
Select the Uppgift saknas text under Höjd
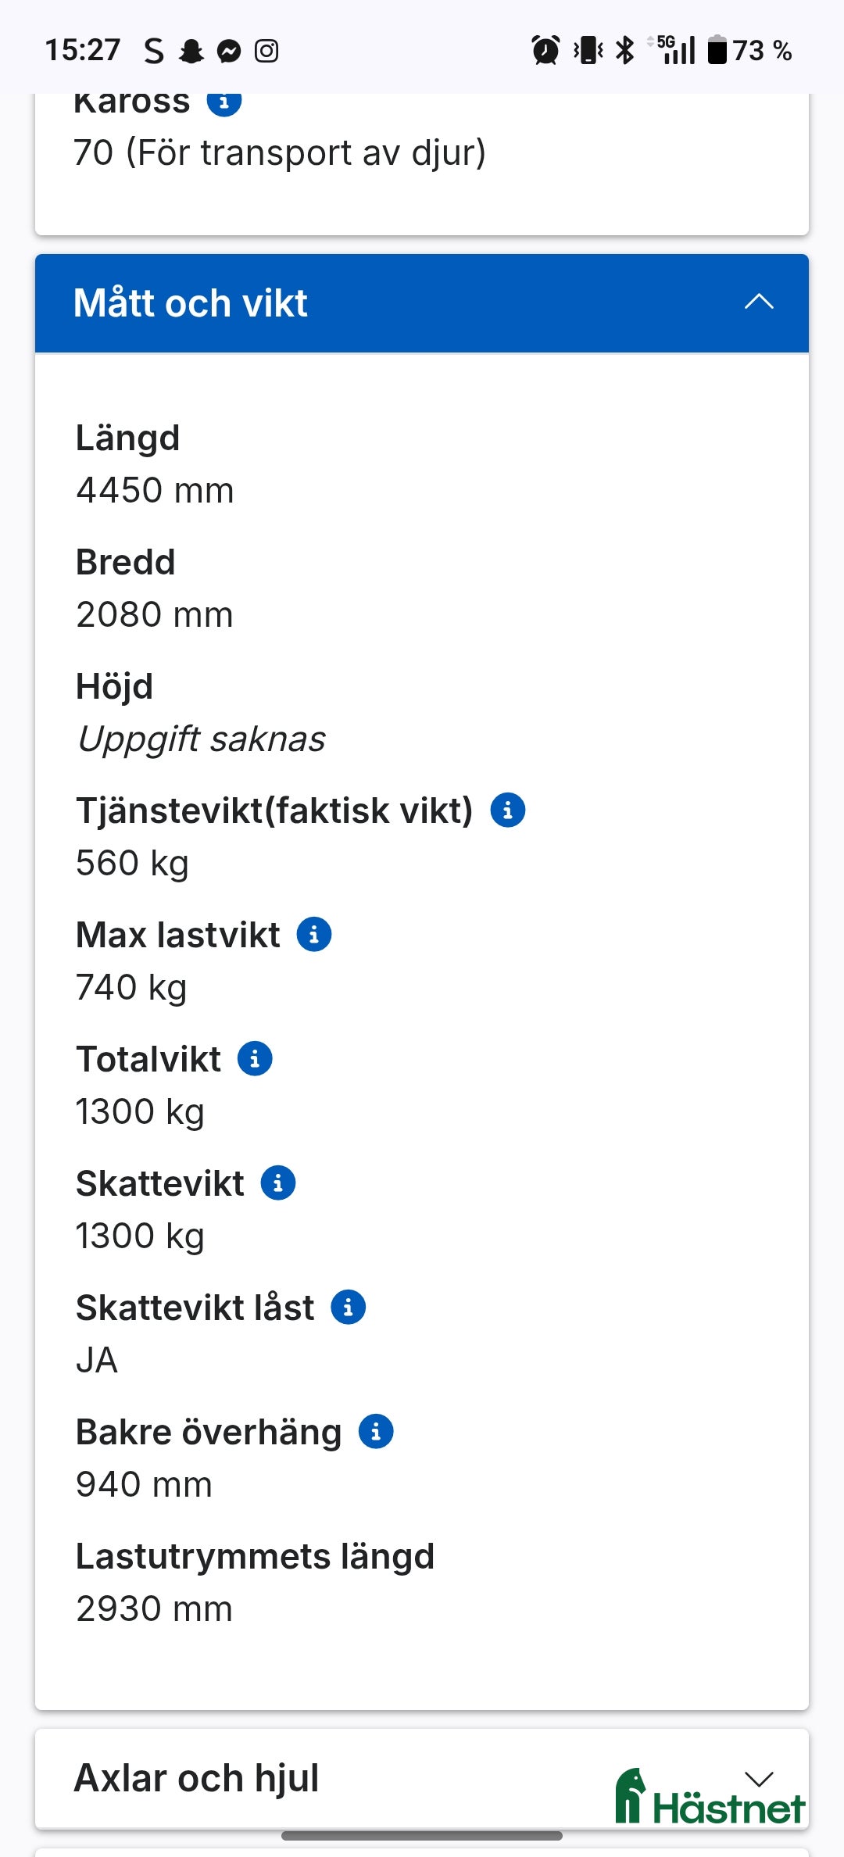[x=202, y=737]
